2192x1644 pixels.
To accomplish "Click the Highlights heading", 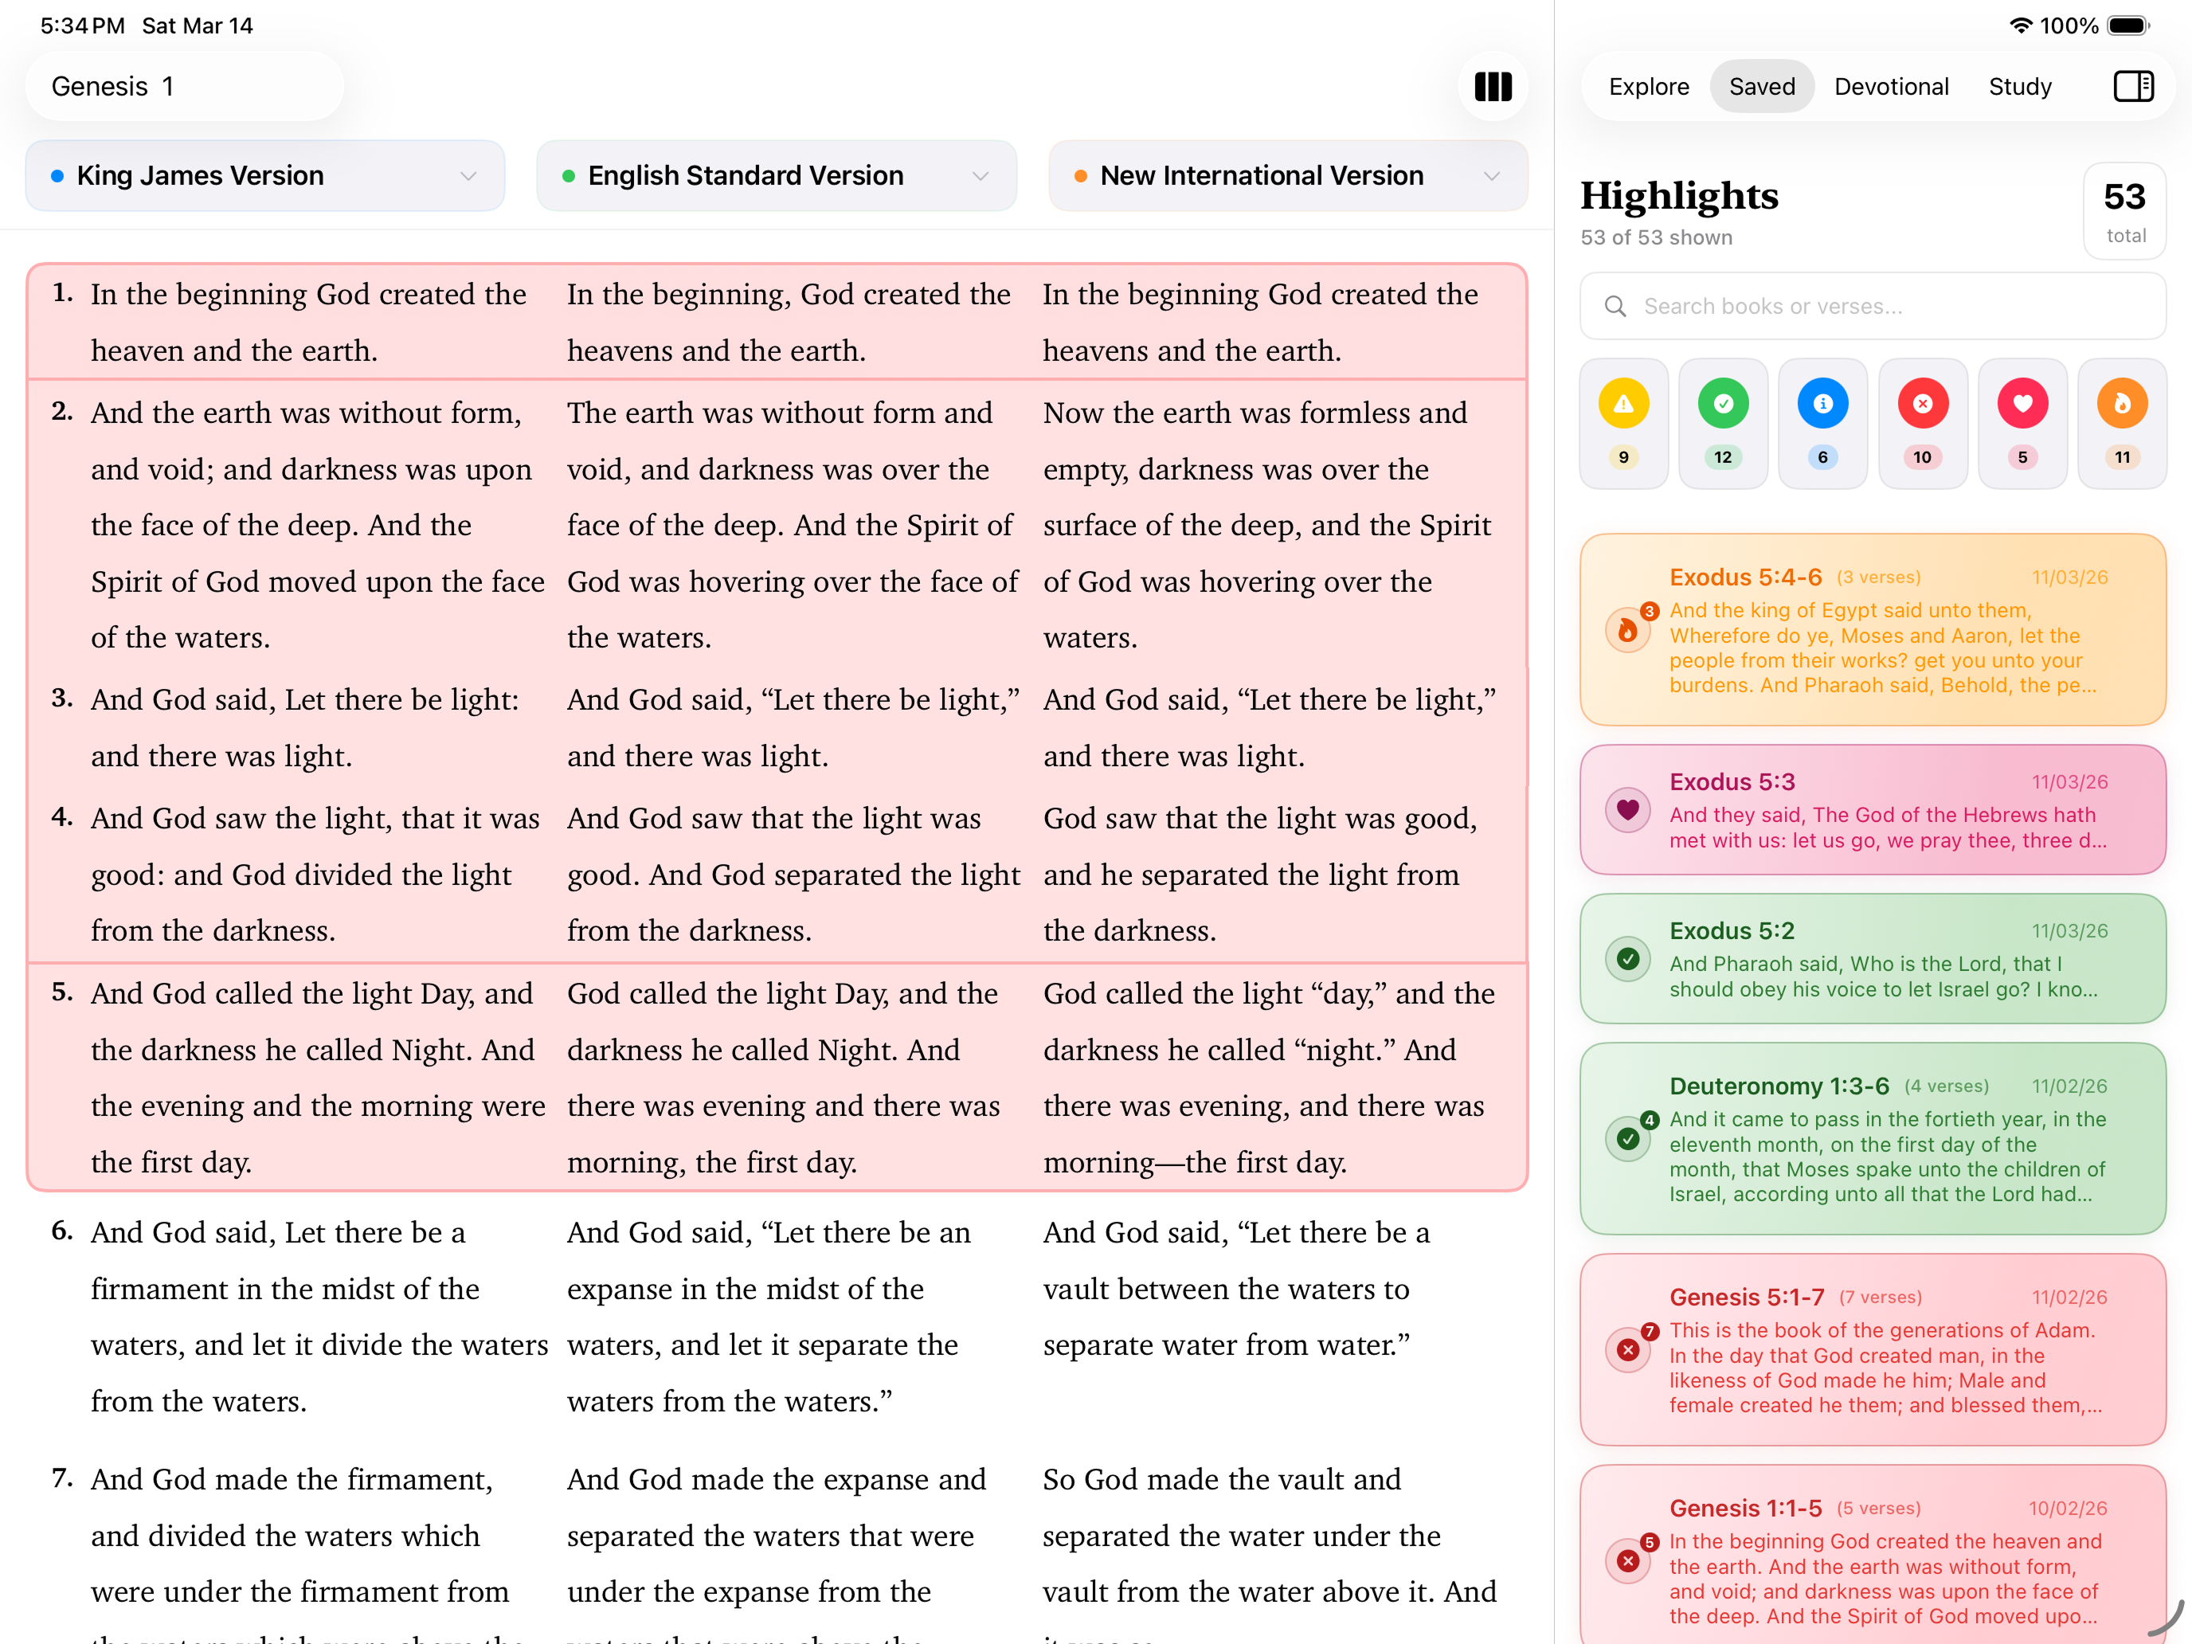I will [1679, 195].
